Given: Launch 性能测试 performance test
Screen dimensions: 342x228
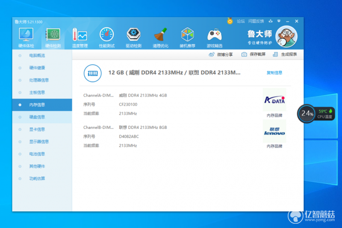Looking at the screenshot, I should pos(106,38).
